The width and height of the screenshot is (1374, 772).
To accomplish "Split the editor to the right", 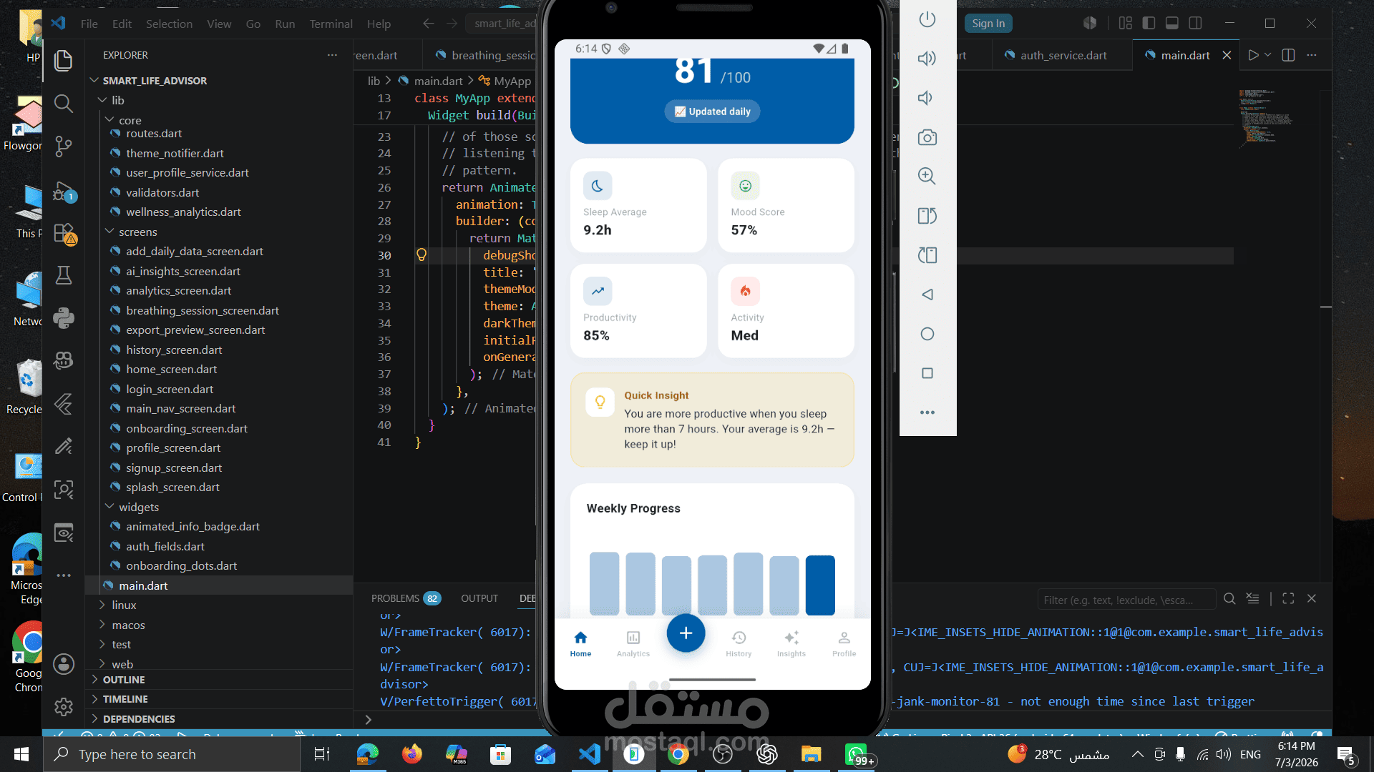I will tap(1288, 55).
